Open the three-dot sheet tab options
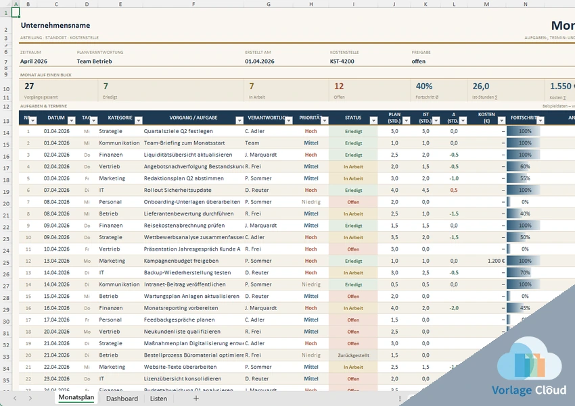The width and height of the screenshot is (575, 406). click(400, 399)
